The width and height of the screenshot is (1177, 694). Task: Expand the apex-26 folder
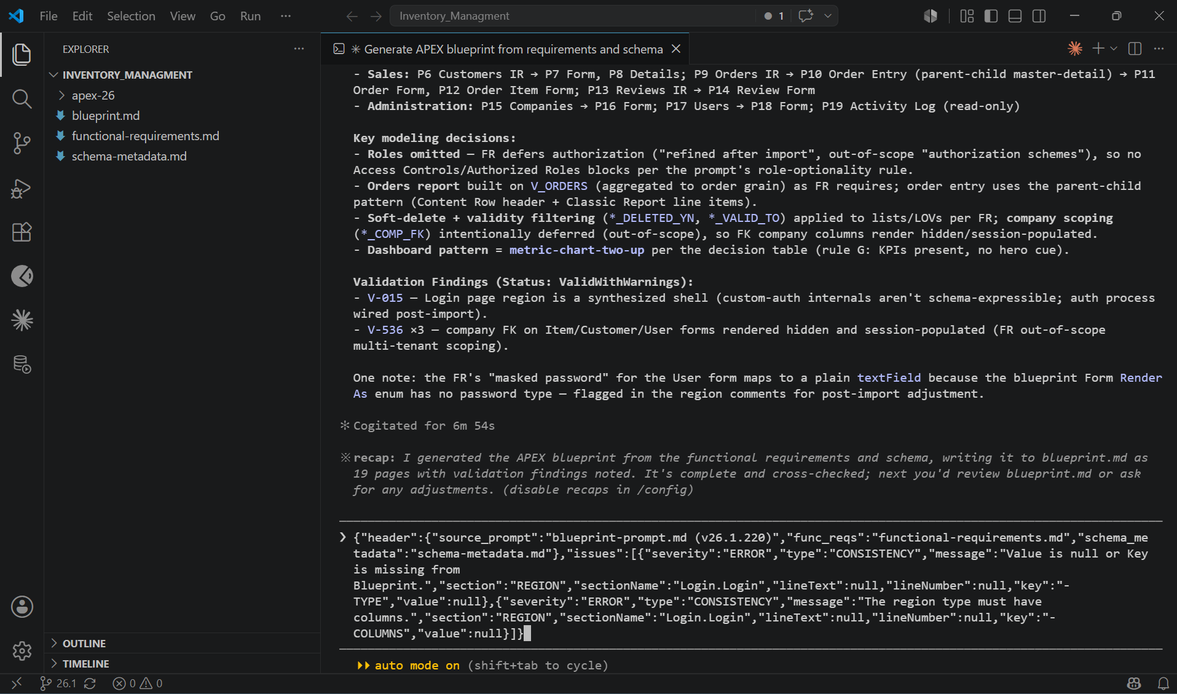pyautogui.click(x=93, y=95)
